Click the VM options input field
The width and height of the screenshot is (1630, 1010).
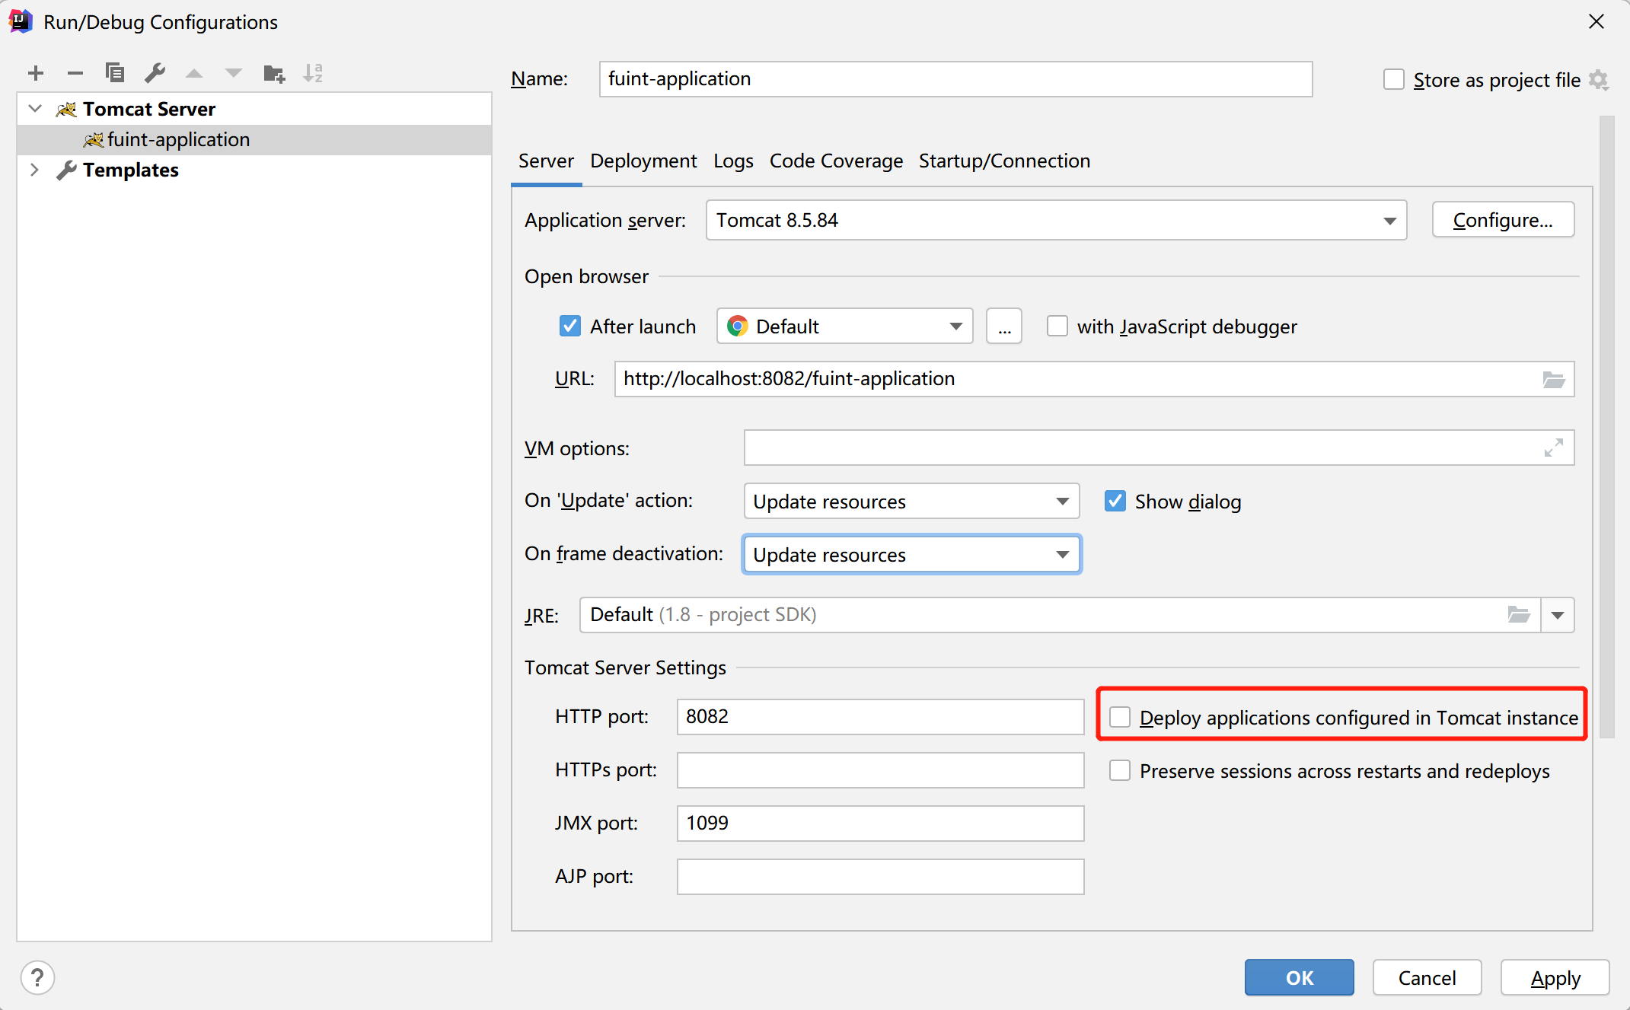coord(1159,448)
